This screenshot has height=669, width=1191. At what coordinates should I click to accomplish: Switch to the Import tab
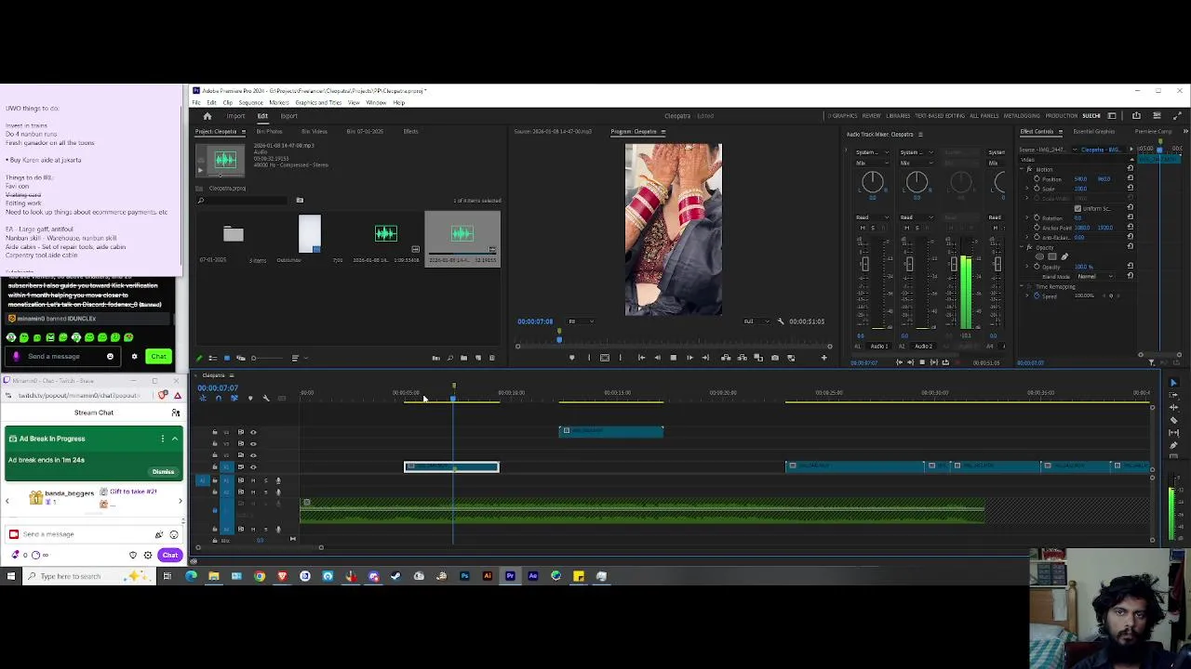(235, 116)
